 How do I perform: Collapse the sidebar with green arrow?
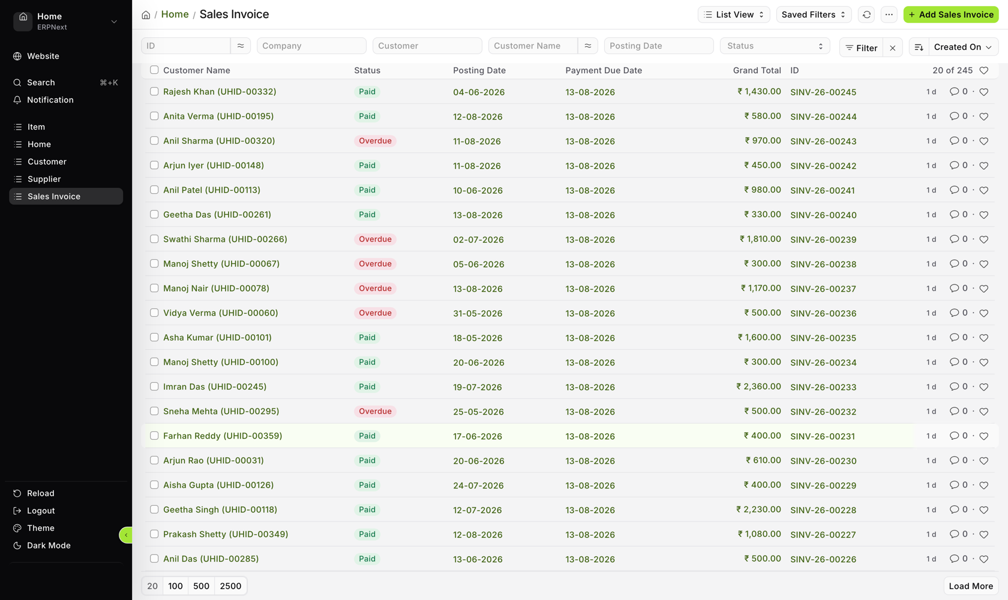(x=126, y=535)
